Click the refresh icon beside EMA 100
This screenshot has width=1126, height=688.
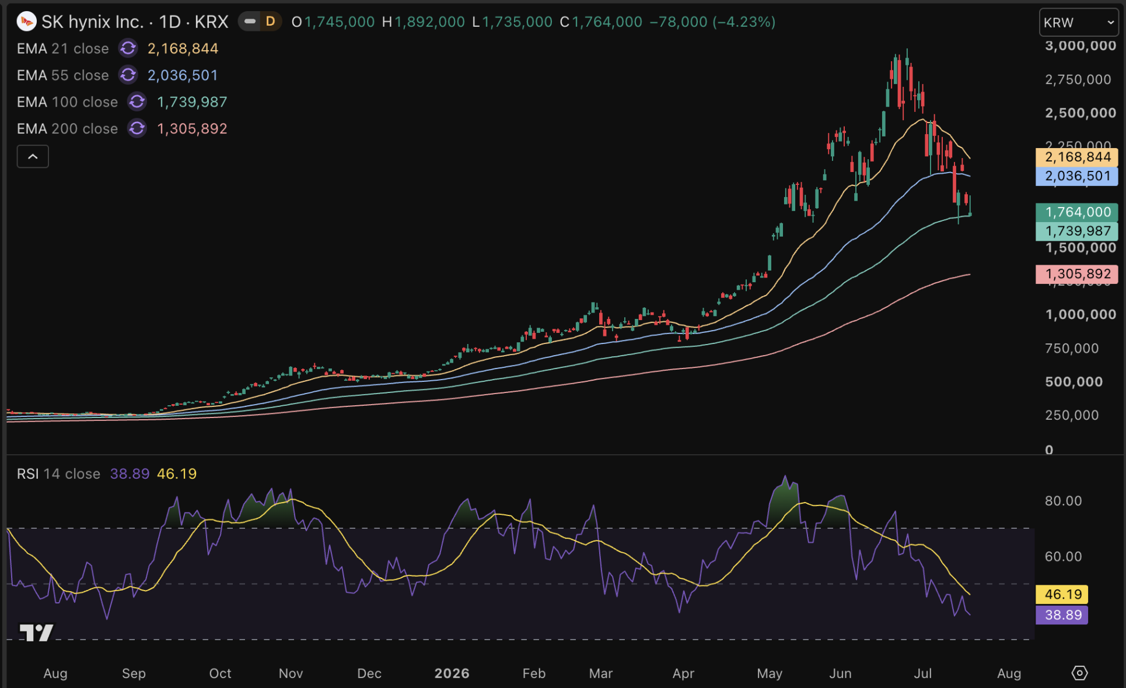click(x=137, y=102)
